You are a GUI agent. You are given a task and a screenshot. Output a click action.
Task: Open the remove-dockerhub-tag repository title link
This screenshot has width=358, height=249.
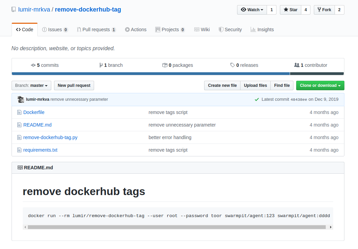point(88,9)
